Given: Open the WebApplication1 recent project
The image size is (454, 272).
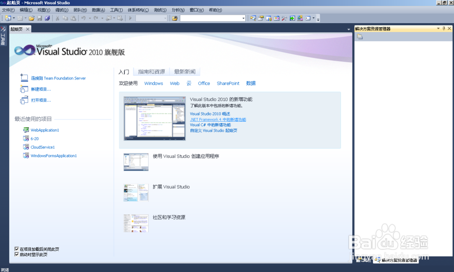Looking at the screenshot, I should pyautogui.click(x=44, y=130).
